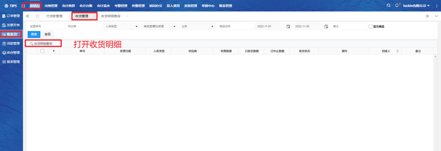Click the 已收货数量 column header

[x=252, y=51]
